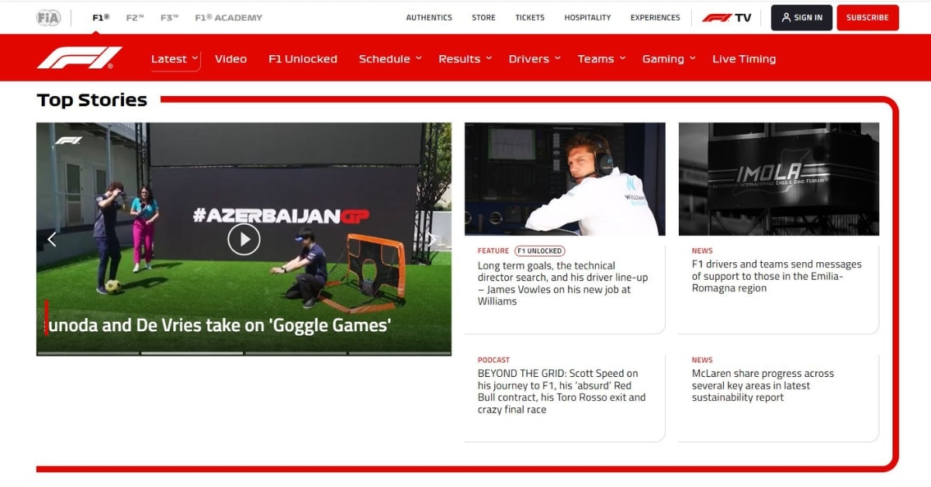
Task: Click NEWS label above Emilia-Romagna article
Action: pyautogui.click(x=702, y=251)
